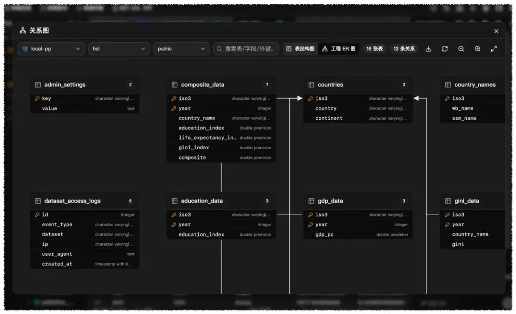Click the key icon on gdp_data iso3
516x314 pixels.
pyautogui.click(x=311, y=215)
